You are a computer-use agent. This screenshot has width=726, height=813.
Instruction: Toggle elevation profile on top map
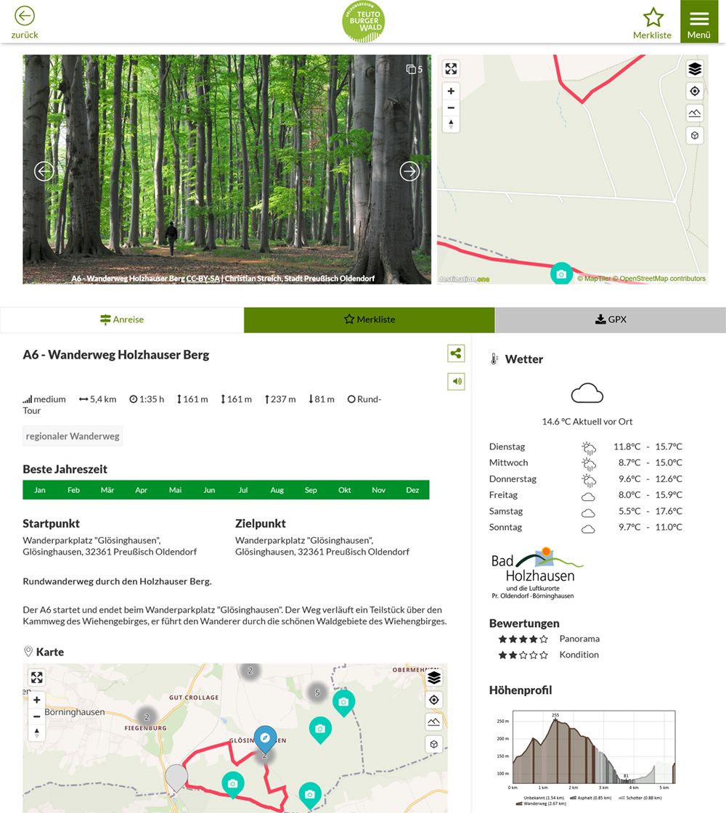point(695,113)
